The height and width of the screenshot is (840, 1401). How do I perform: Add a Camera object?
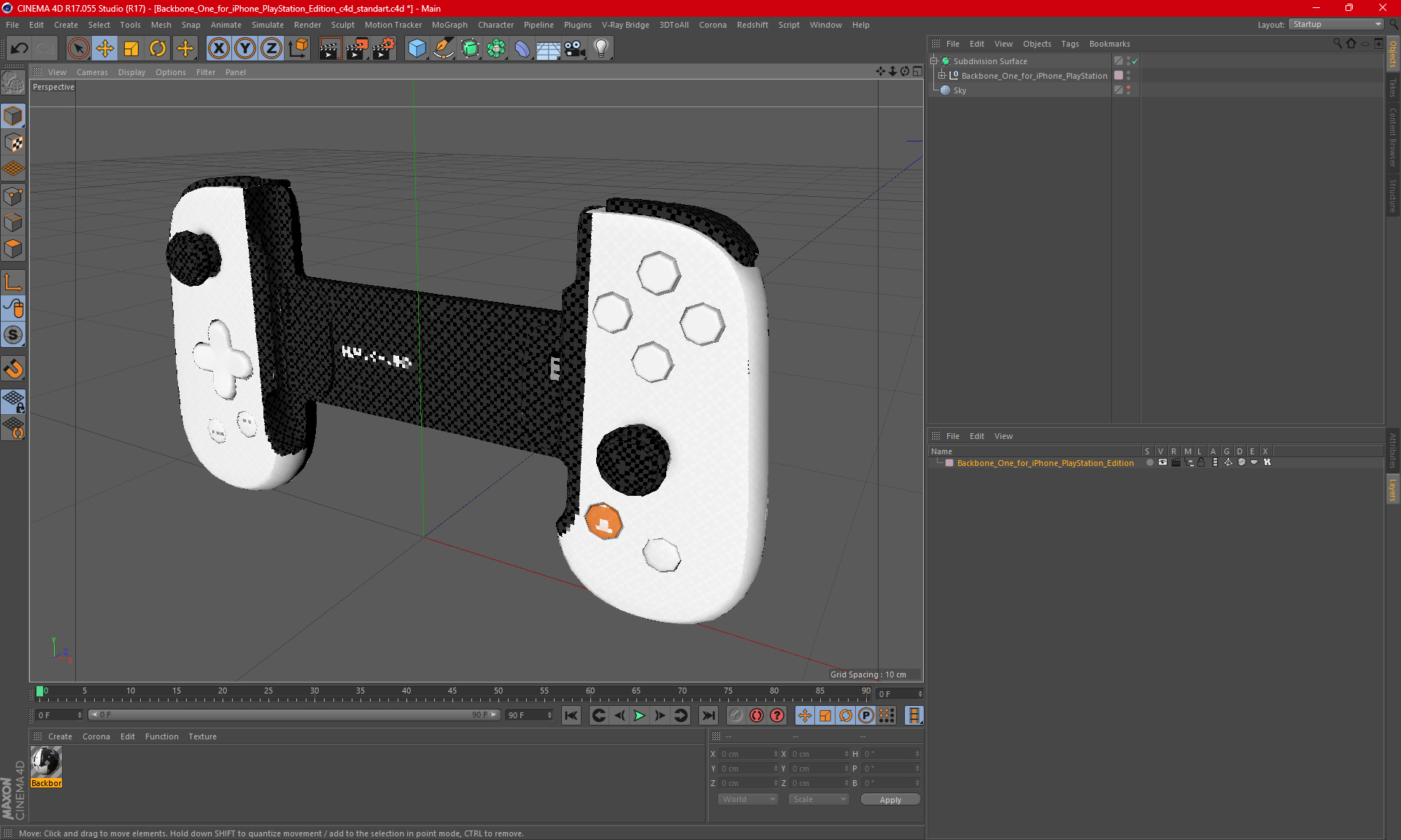pos(575,49)
